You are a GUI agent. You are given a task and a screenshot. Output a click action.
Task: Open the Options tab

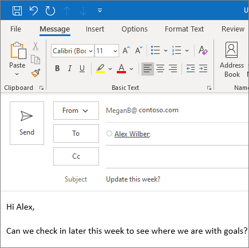[135, 29]
